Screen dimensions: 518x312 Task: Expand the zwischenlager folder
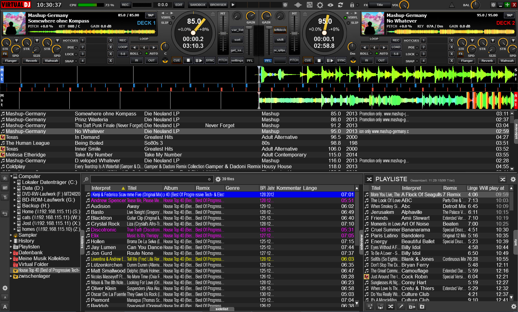11,276
